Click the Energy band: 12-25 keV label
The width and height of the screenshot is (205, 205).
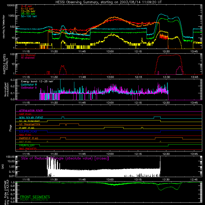[37, 81]
